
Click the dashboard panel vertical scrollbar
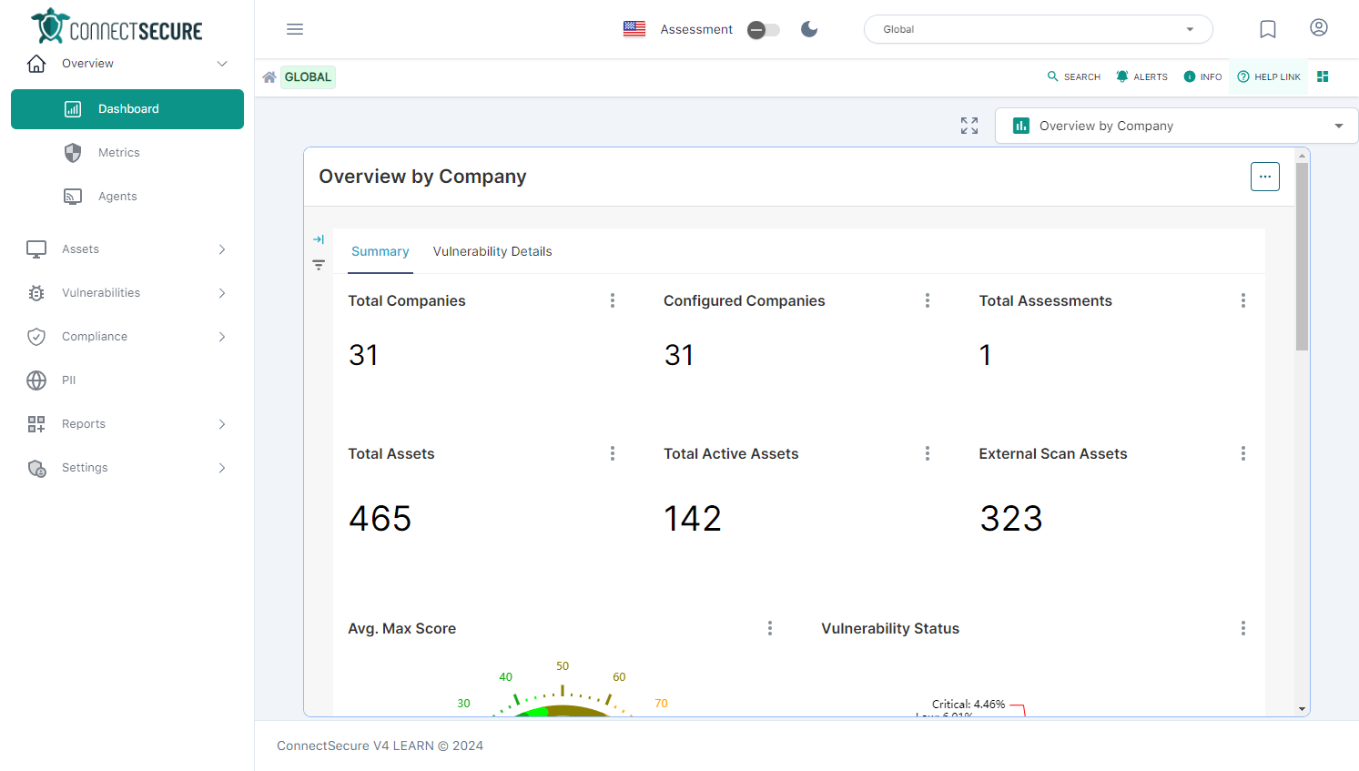[x=1302, y=255]
